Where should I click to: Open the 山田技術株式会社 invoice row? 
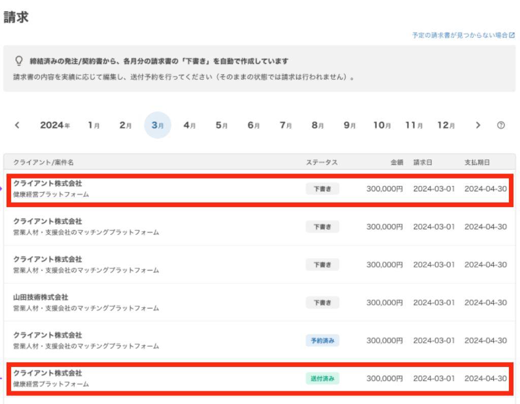pyautogui.click(x=152, y=302)
